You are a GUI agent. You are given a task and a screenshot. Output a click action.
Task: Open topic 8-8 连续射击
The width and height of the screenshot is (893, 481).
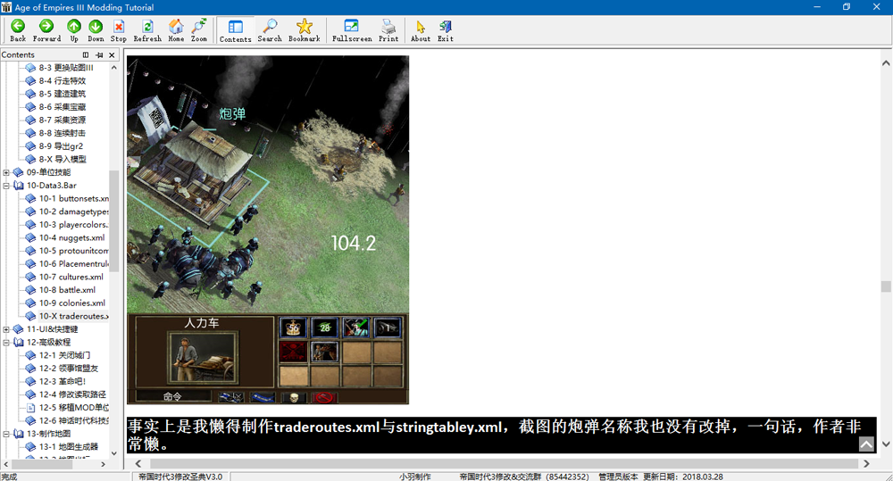[63, 133]
